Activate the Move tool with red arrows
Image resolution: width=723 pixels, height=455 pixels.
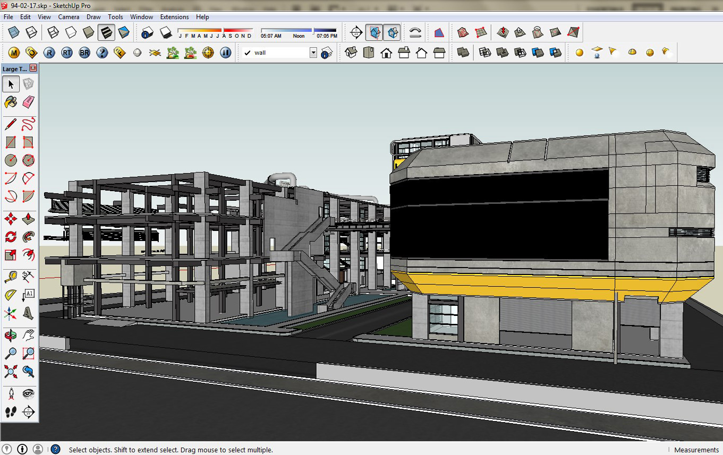point(11,219)
